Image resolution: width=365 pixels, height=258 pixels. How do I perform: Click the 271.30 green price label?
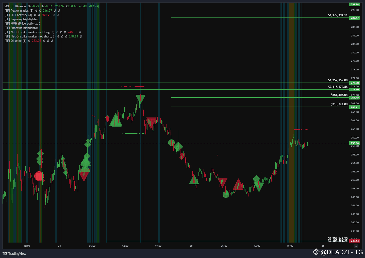point(355,89)
